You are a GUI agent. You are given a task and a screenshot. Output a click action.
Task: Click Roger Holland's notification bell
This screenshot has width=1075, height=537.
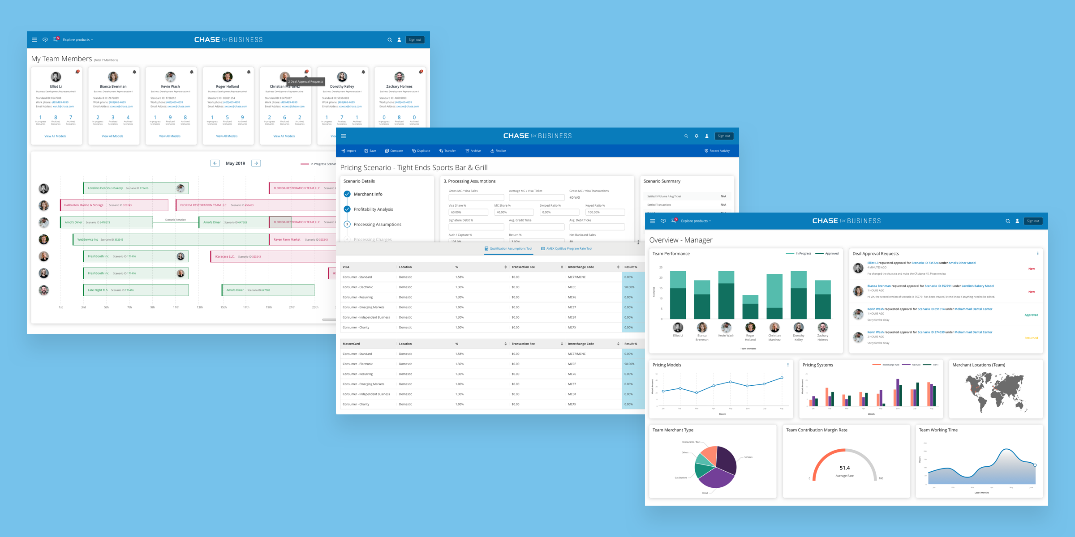[249, 72]
